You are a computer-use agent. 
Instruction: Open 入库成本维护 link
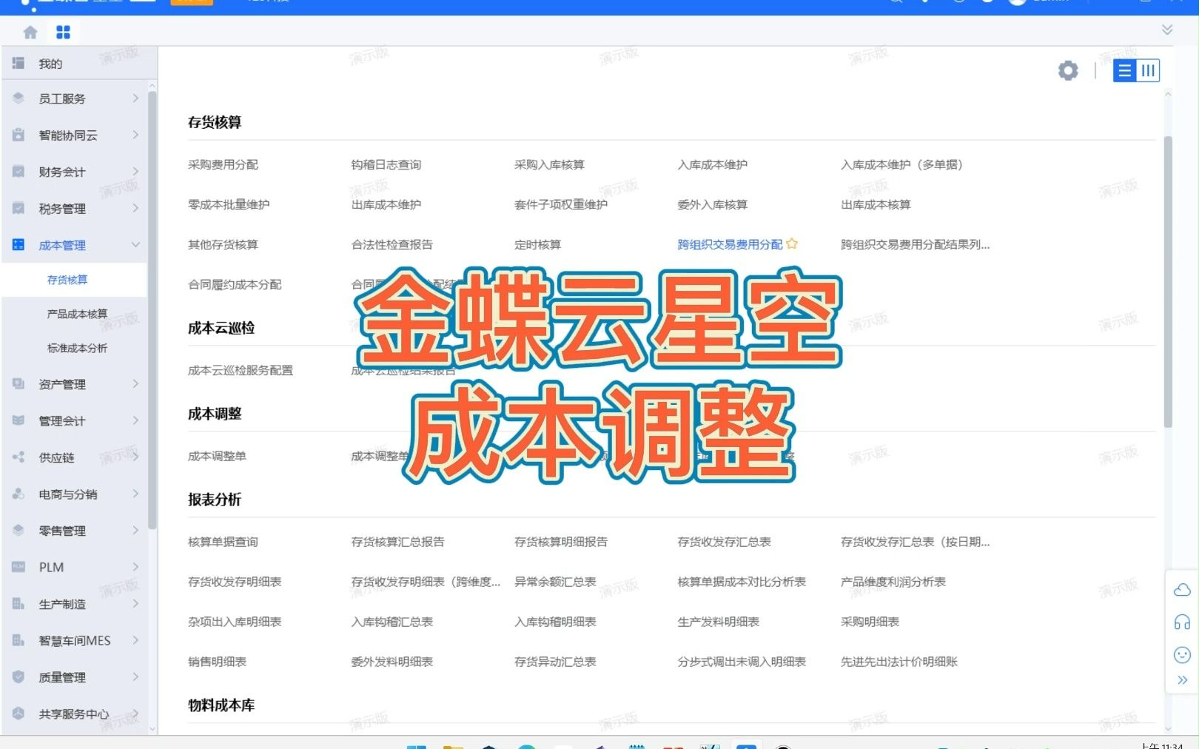(712, 164)
